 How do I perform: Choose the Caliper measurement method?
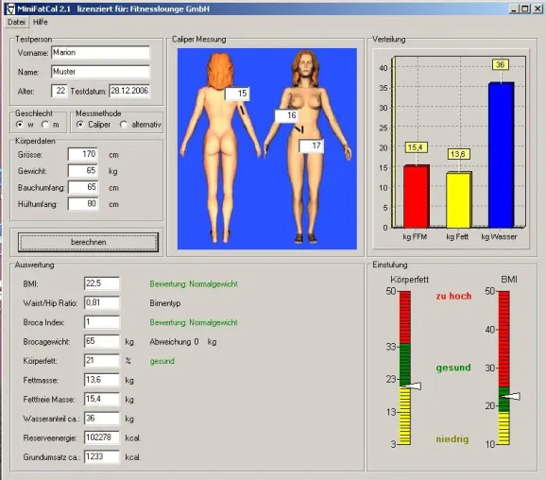(80, 125)
